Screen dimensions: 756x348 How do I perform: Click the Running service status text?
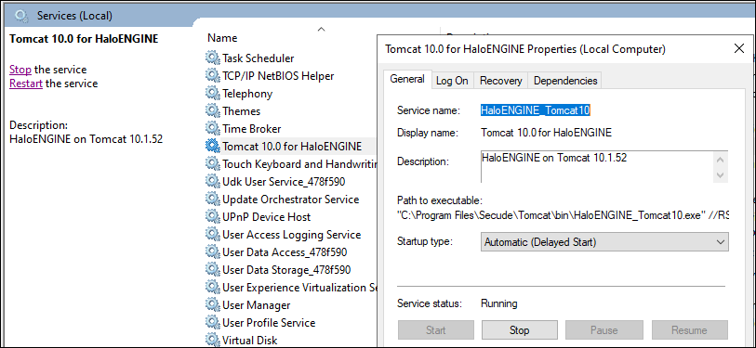coord(499,303)
